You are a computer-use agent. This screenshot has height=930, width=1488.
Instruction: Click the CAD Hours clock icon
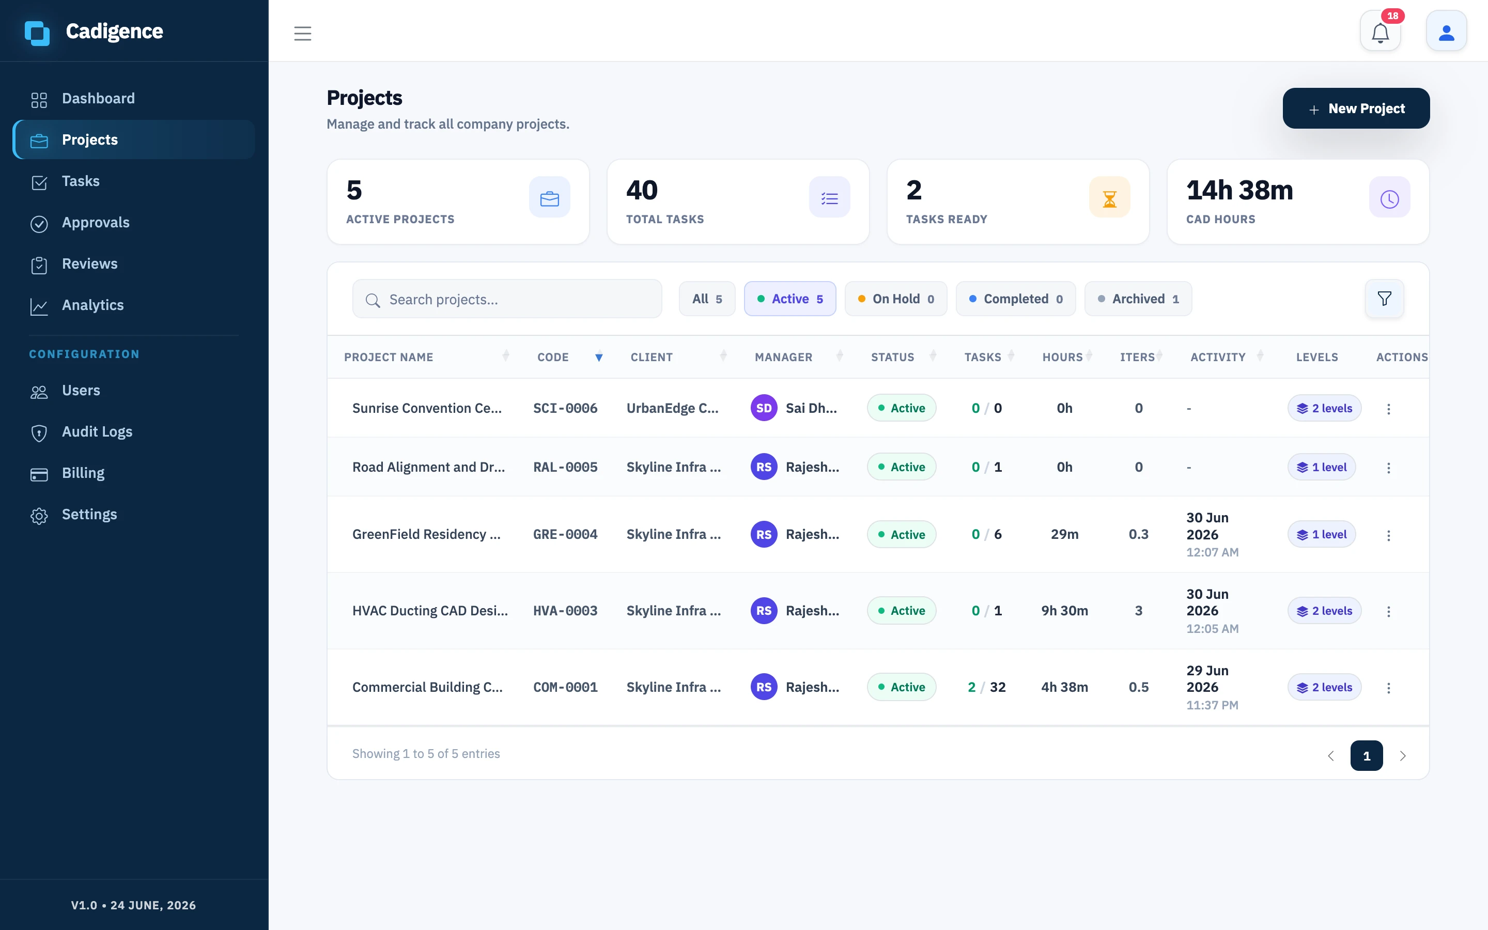tap(1390, 197)
